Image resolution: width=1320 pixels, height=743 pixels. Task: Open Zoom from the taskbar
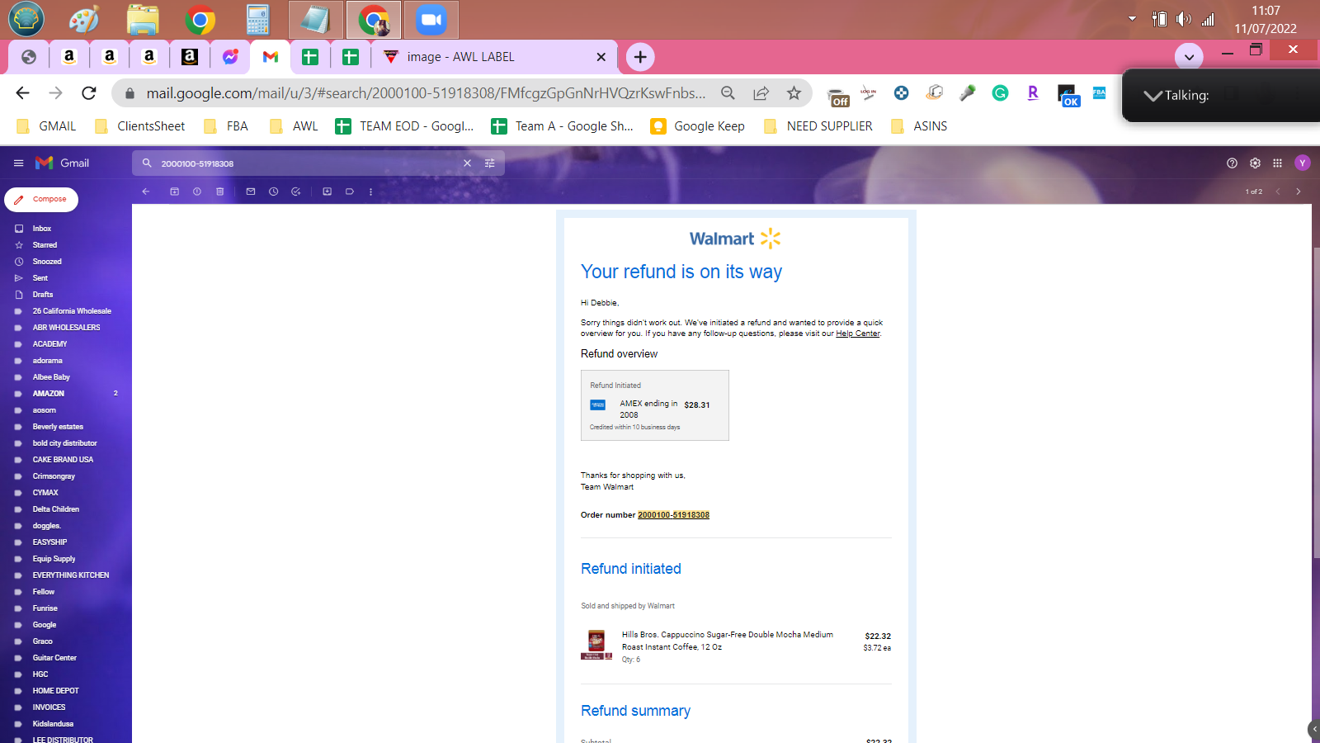431,20
